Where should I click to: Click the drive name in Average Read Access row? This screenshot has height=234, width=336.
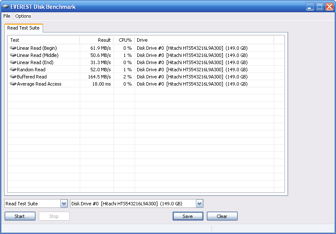pos(192,84)
